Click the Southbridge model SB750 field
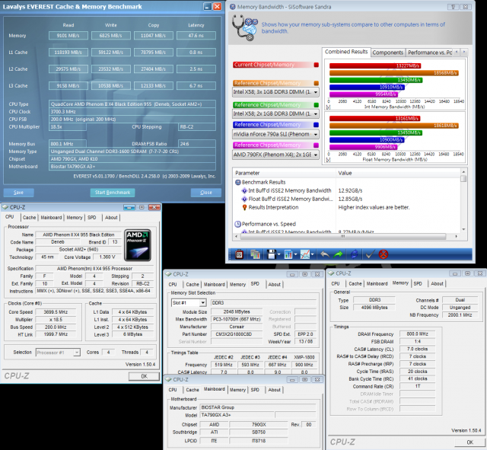 coord(259,432)
